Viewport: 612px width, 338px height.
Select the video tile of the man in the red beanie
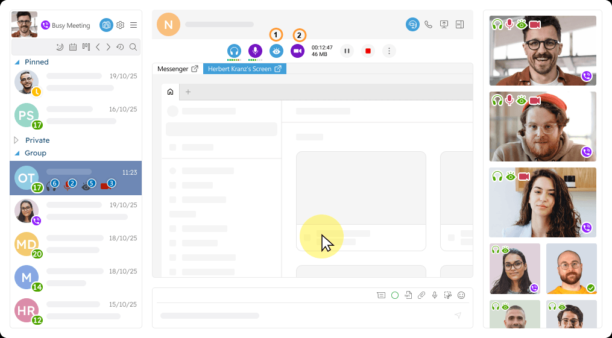coord(543,127)
